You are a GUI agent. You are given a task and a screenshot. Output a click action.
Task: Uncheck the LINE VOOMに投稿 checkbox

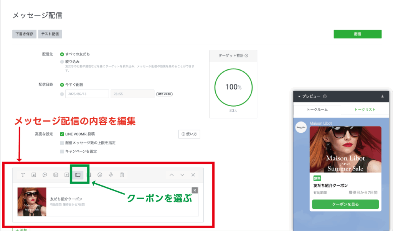click(62, 134)
